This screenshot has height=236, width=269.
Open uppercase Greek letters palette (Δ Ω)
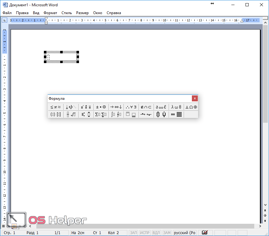[x=191, y=107]
